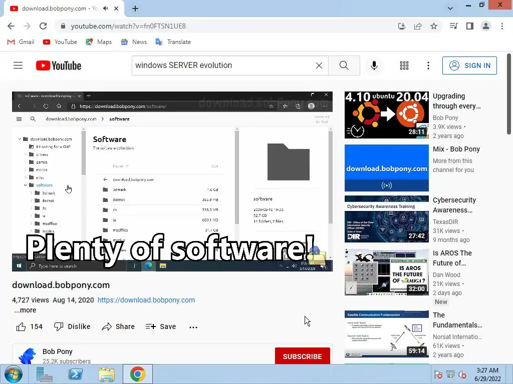Click 'Cybersecurity Awareness...' video title
The height and width of the screenshot is (384, 513).
point(454,205)
